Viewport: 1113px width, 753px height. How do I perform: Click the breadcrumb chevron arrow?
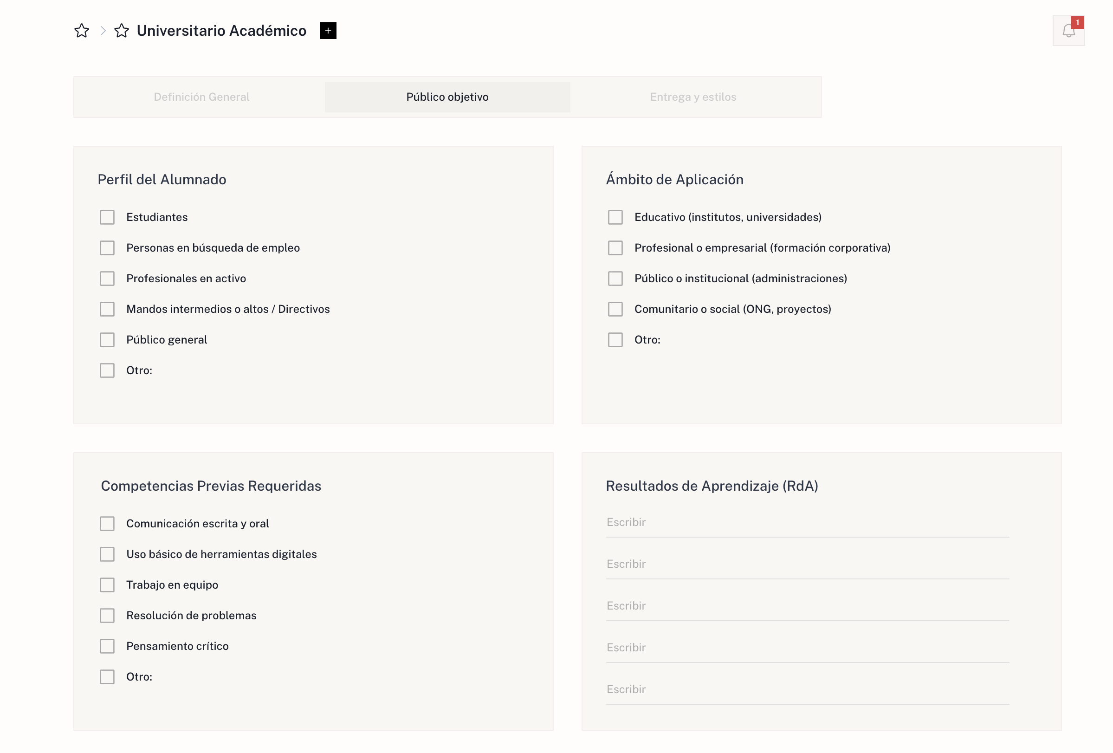tap(103, 31)
